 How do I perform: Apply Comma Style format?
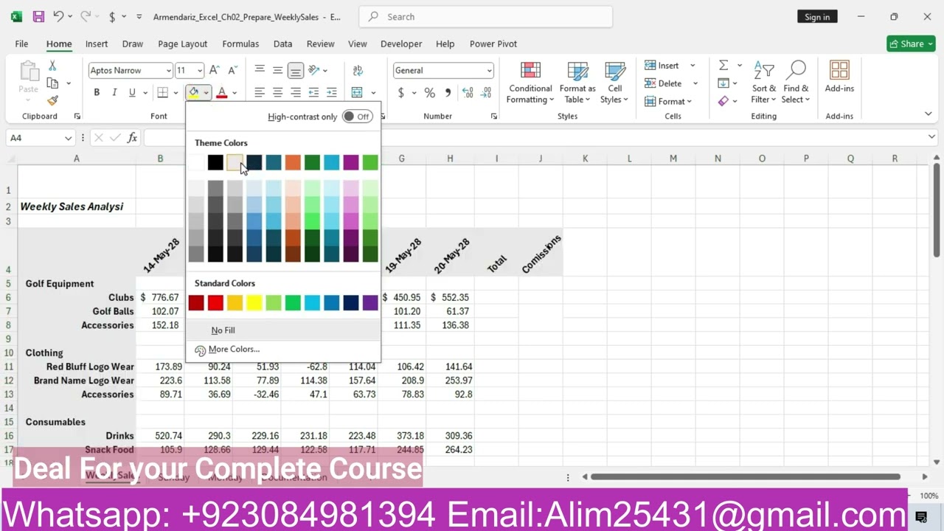click(448, 92)
